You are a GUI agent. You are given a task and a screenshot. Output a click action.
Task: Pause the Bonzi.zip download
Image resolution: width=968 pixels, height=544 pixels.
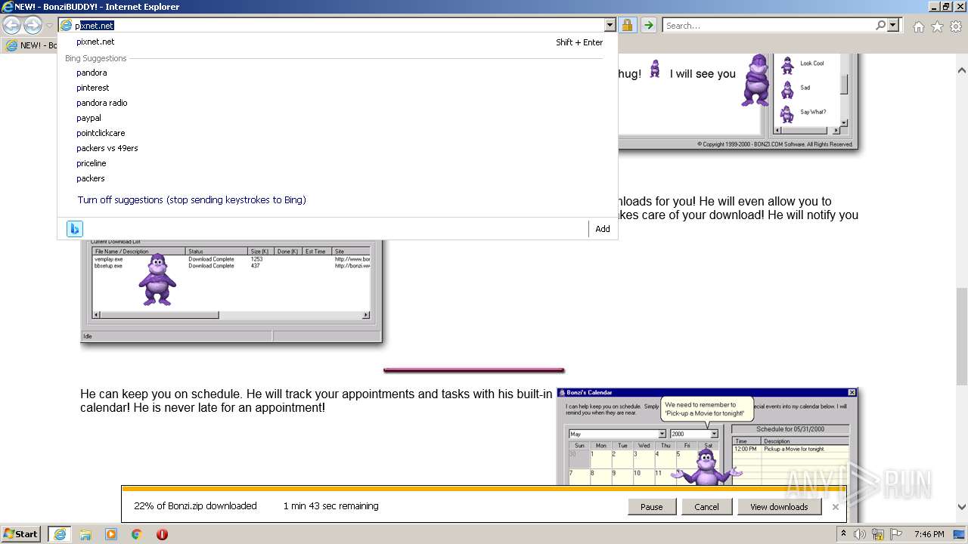(x=651, y=507)
